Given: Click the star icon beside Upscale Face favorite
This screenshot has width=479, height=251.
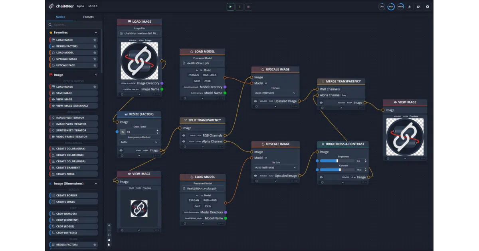Looking at the screenshot, I should pyautogui.click(x=95, y=65).
